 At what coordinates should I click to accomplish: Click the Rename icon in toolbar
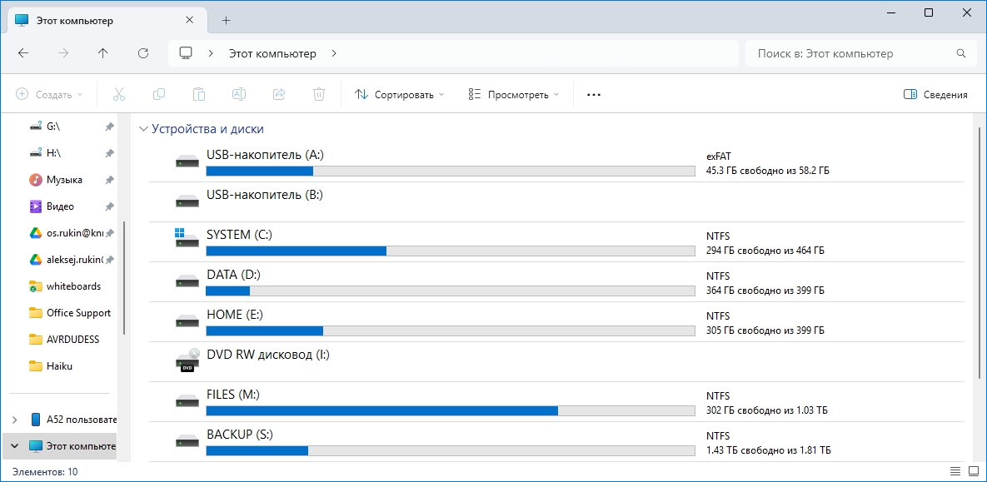click(x=239, y=94)
